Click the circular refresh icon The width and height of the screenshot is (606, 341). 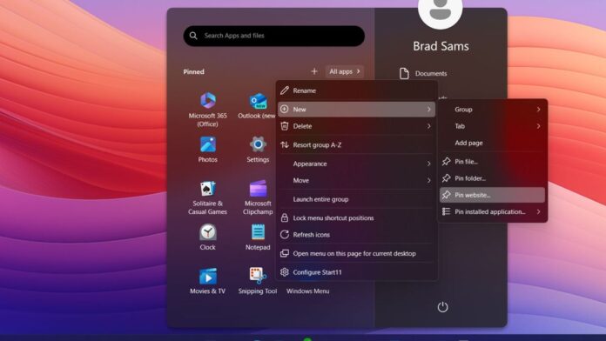(x=285, y=234)
